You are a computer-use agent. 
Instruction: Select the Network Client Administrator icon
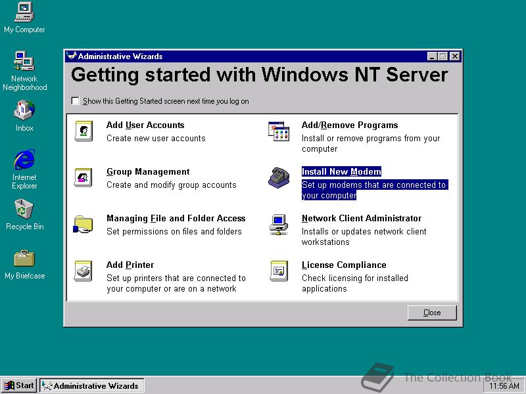(279, 225)
